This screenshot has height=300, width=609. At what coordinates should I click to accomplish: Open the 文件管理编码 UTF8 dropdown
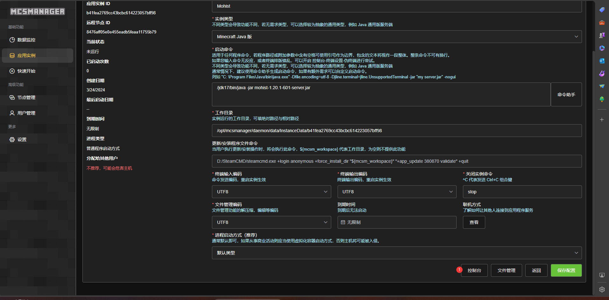click(271, 222)
